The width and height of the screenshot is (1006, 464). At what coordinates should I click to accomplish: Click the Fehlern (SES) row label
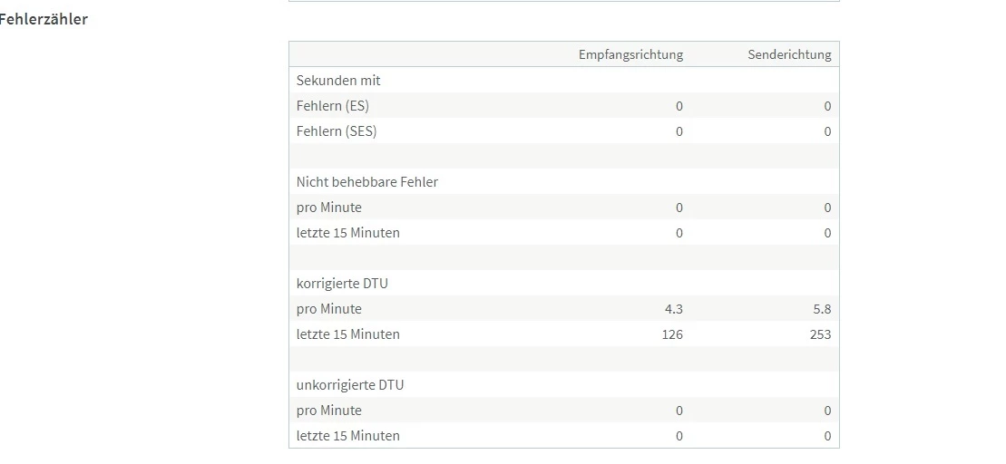click(337, 131)
